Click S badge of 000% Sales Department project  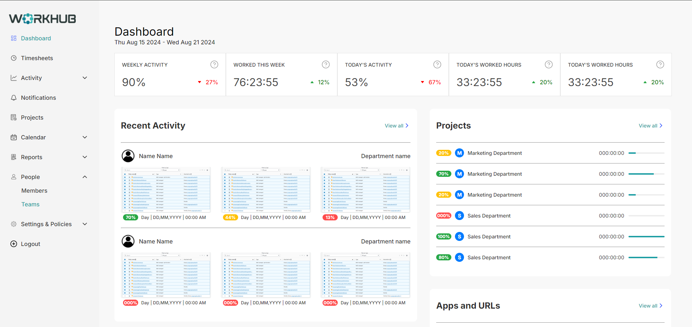[x=459, y=216]
